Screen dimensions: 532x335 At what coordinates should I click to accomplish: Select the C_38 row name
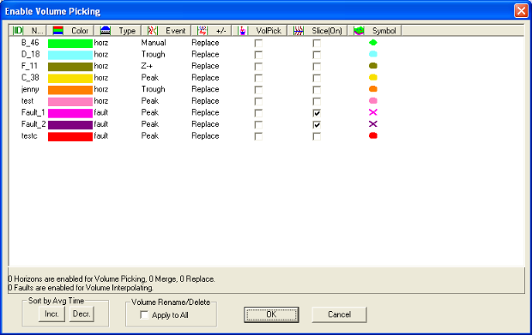tap(30, 78)
